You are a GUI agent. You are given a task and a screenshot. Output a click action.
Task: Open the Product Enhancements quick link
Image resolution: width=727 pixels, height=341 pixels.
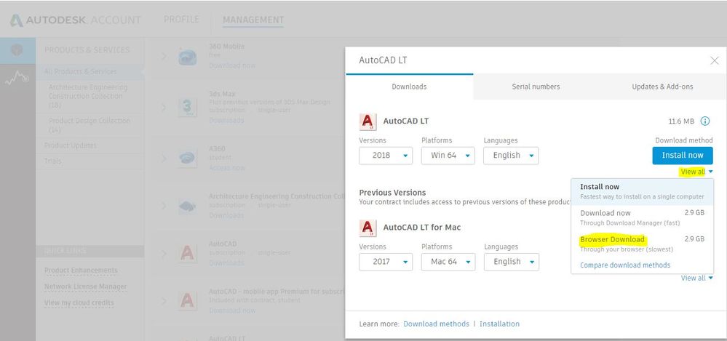[x=81, y=270]
